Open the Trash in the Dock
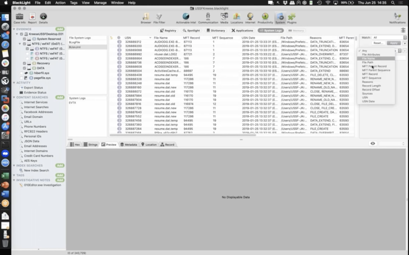 coord(5,243)
